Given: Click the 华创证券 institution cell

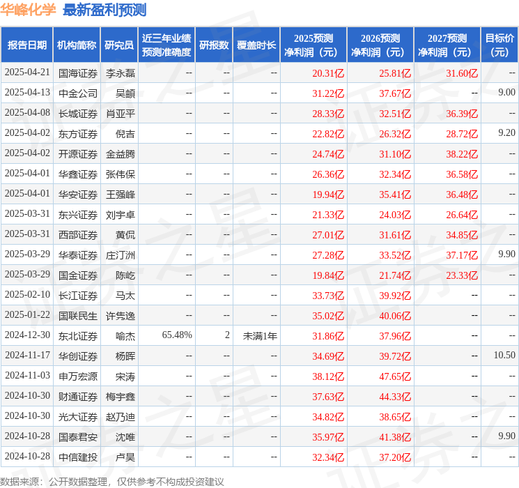Looking at the screenshot, I should click(78, 356).
